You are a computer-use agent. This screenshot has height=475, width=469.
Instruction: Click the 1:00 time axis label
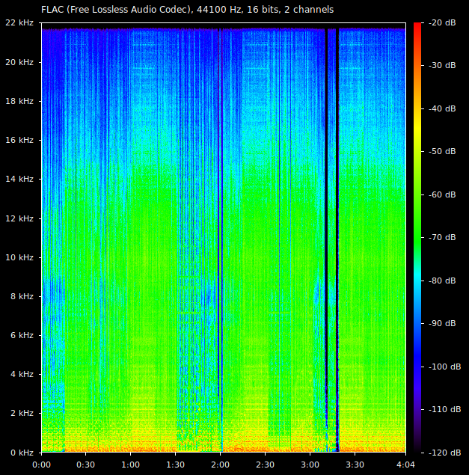pyautogui.click(x=131, y=465)
